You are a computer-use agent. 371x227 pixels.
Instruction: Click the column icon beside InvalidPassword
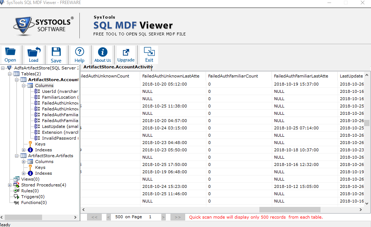pos(37,138)
